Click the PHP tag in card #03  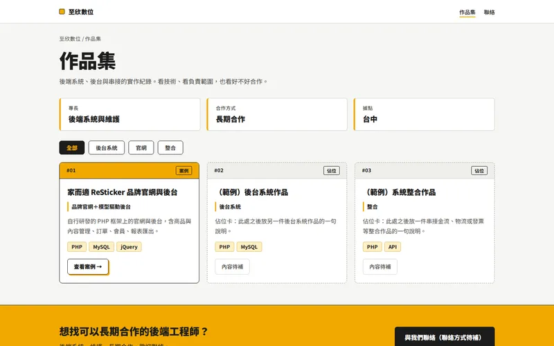(x=372, y=247)
